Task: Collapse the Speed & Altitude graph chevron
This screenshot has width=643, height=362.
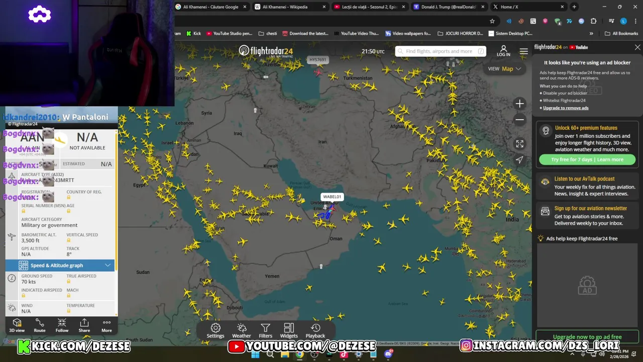Action: point(108,265)
